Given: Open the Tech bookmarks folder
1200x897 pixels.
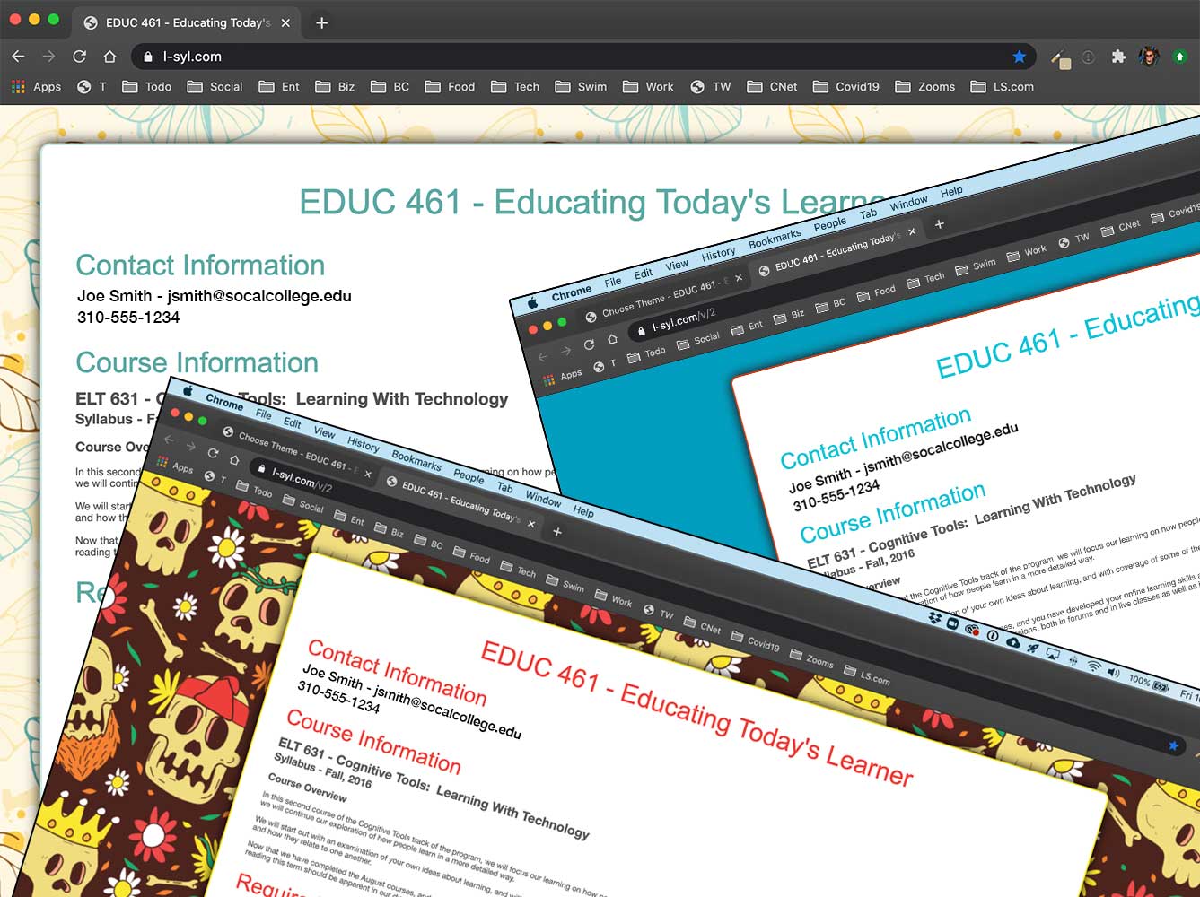Looking at the screenshot, I should pos(515,87).
